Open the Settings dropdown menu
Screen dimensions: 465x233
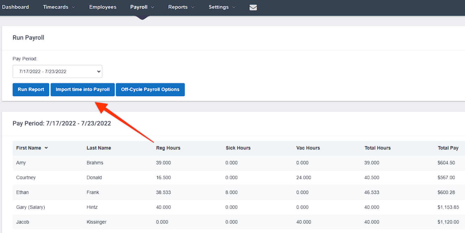click(222, 7)
